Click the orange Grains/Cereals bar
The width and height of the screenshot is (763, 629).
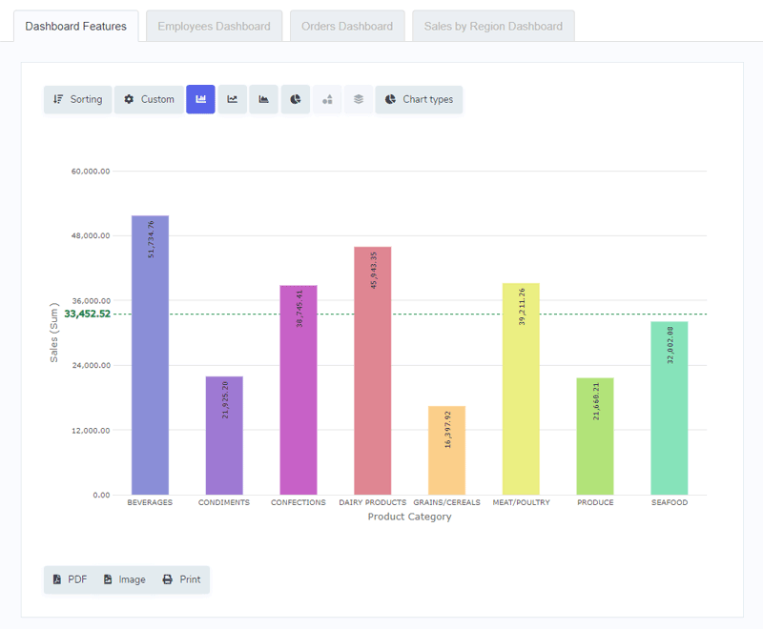click(x=446, y=453)
